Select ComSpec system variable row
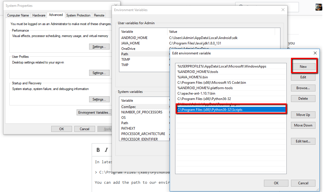328x192 pixels. click(145, 107)
